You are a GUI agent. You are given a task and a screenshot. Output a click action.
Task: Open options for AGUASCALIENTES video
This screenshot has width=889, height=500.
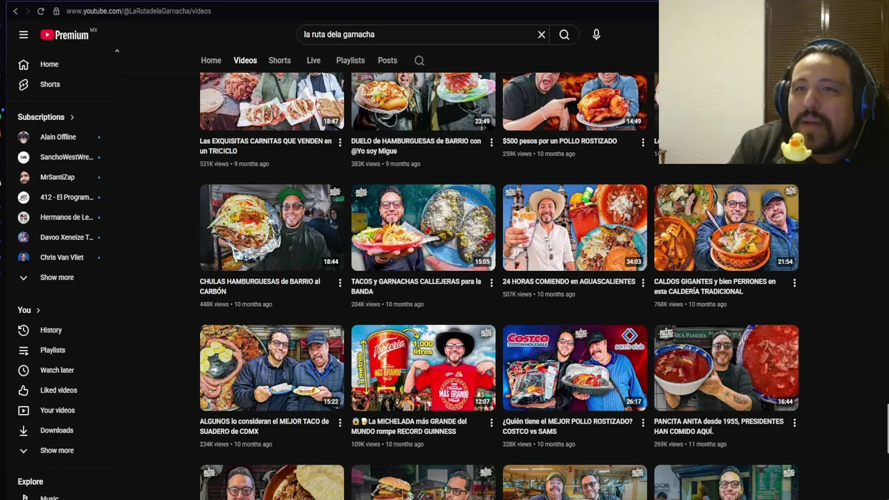click(x=642, y=283)
